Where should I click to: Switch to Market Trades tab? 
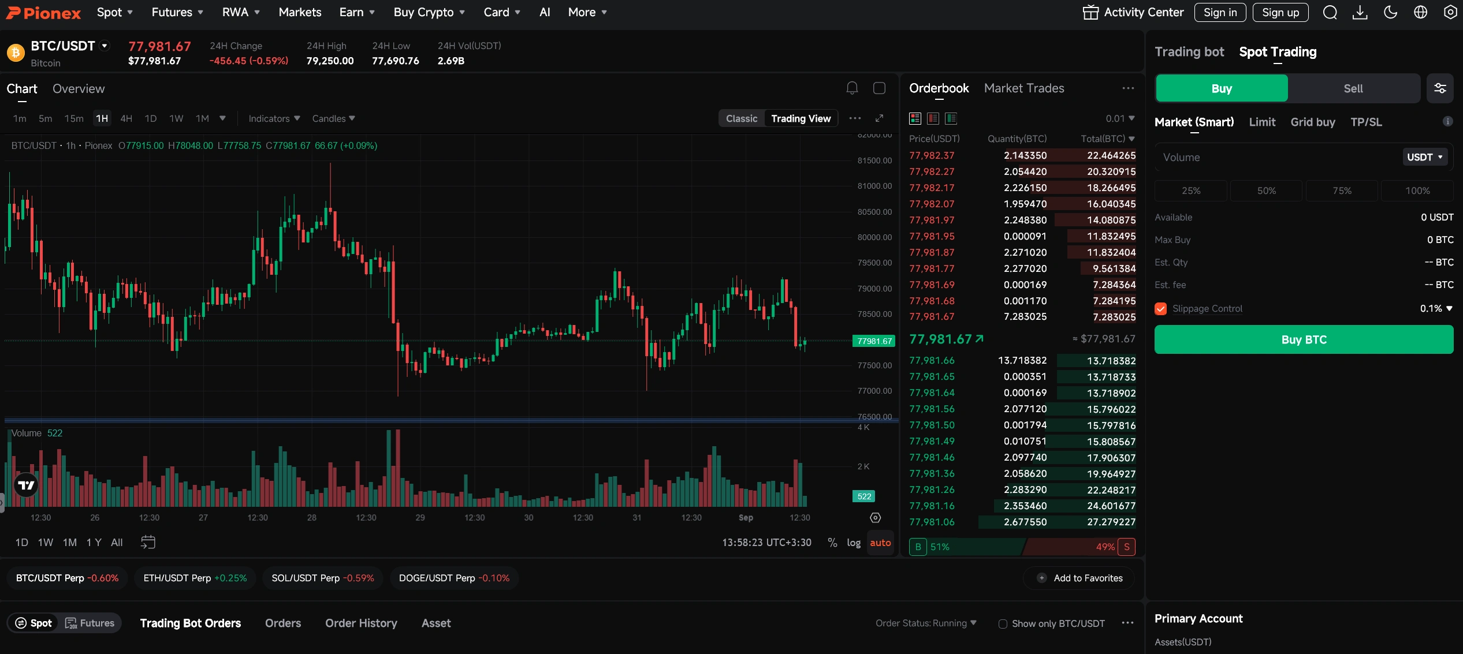(x=1024, y=88)
